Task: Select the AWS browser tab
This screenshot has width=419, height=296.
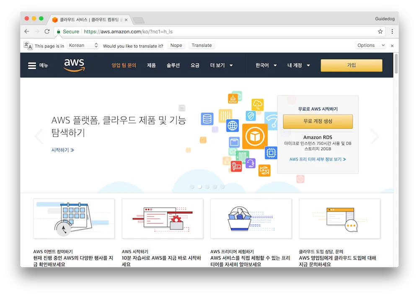Action: pyautogui.click(x=90, y=20)
